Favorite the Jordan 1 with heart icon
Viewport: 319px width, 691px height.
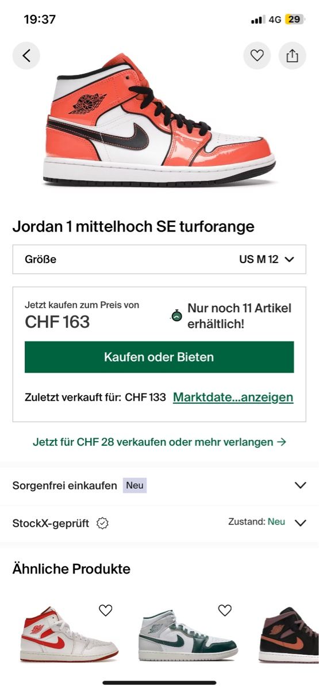(257, 56)
